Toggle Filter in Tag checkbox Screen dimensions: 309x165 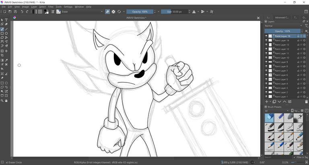click(295, 157)
